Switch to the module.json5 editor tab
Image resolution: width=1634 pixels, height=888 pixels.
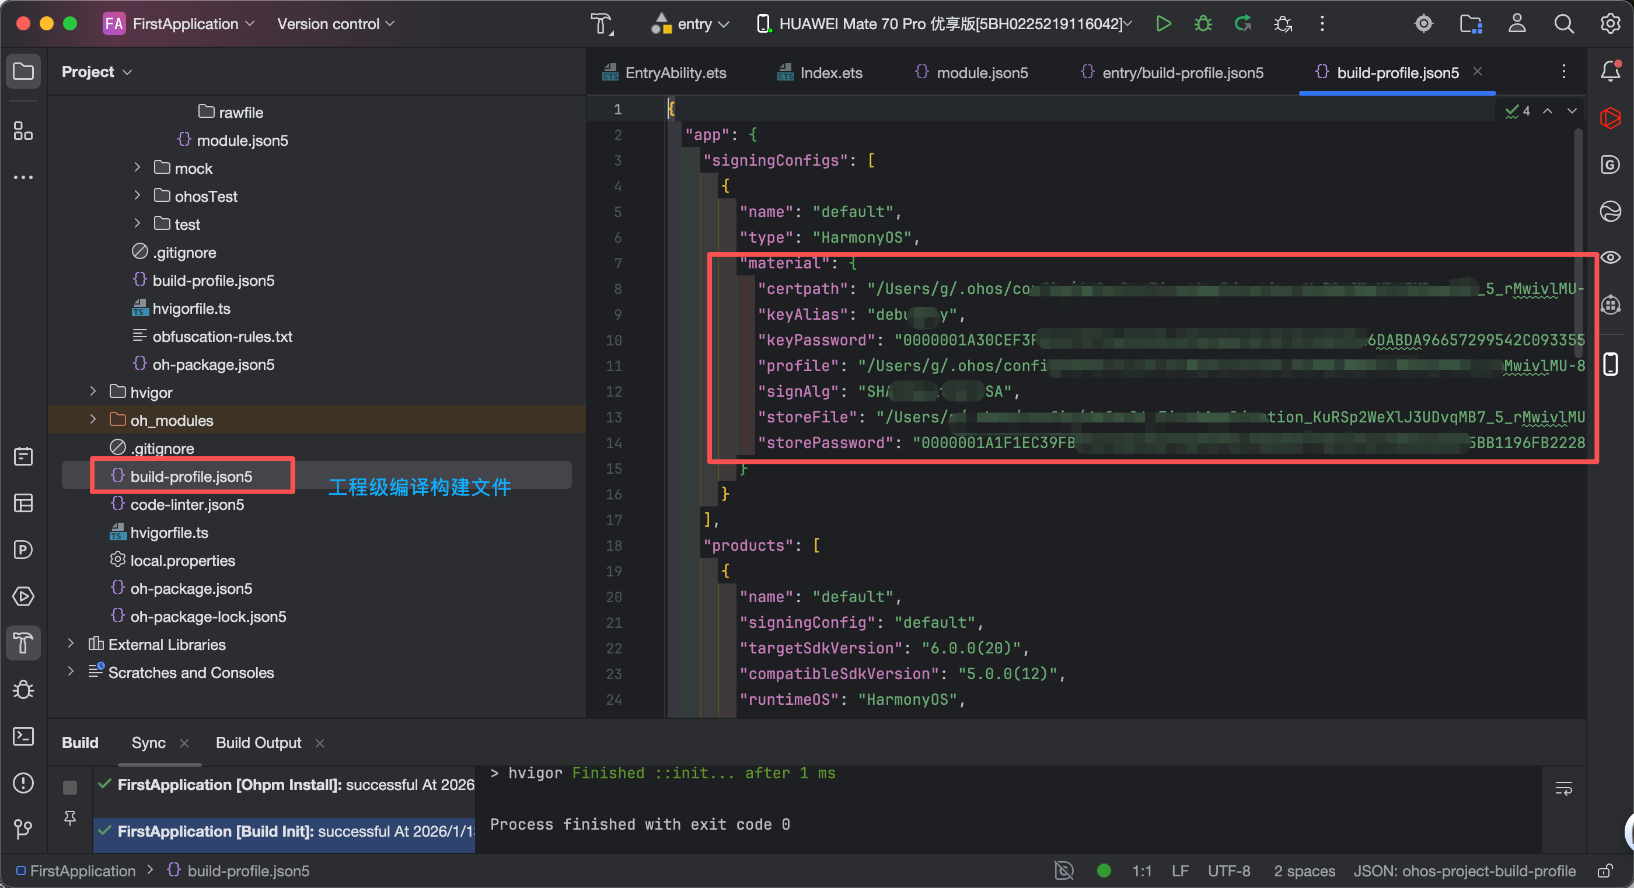(972, 72)
